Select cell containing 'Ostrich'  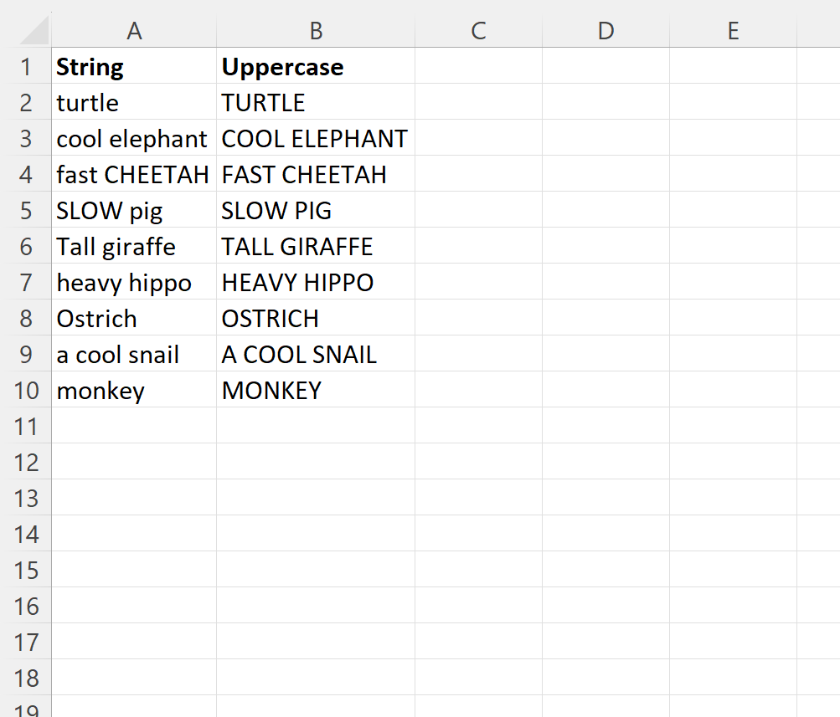coord(134,317)
